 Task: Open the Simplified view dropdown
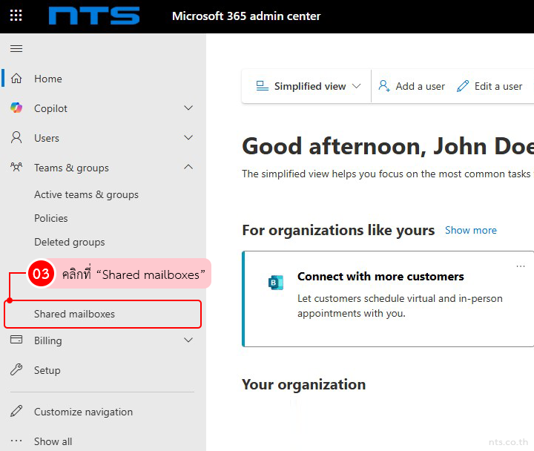tap(308, 86)
